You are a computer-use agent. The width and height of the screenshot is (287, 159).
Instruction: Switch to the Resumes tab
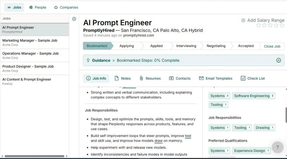click(x=150, y=78)
